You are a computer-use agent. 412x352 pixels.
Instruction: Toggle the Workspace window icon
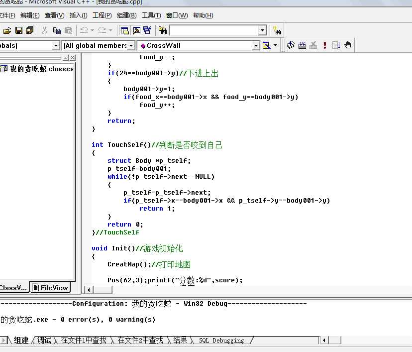[x=124, y=30]
